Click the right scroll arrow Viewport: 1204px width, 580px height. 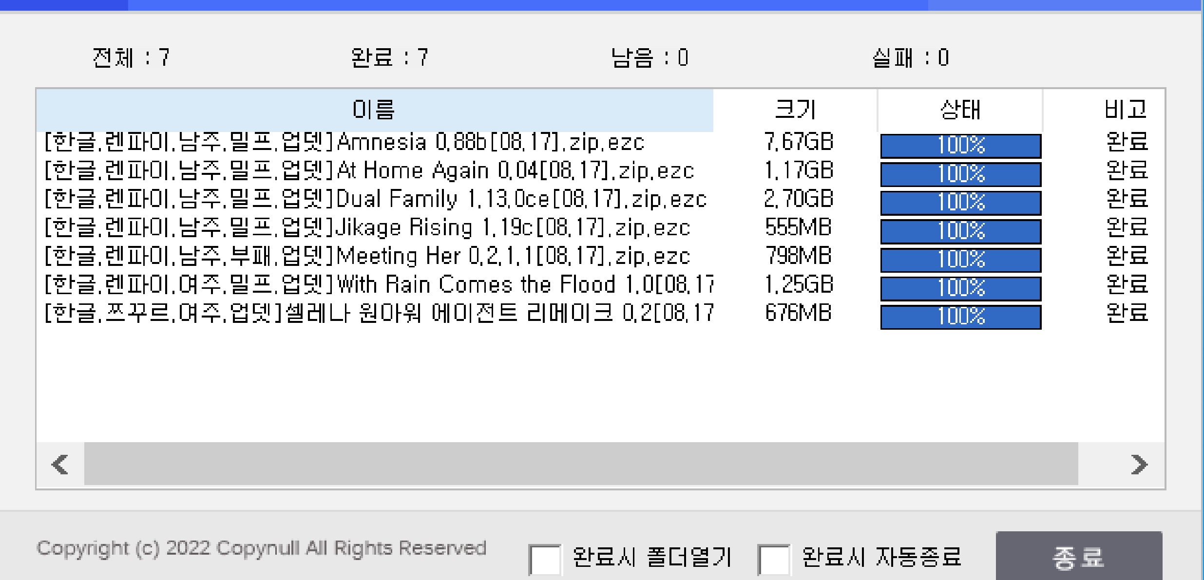[x=1139, y=464]
